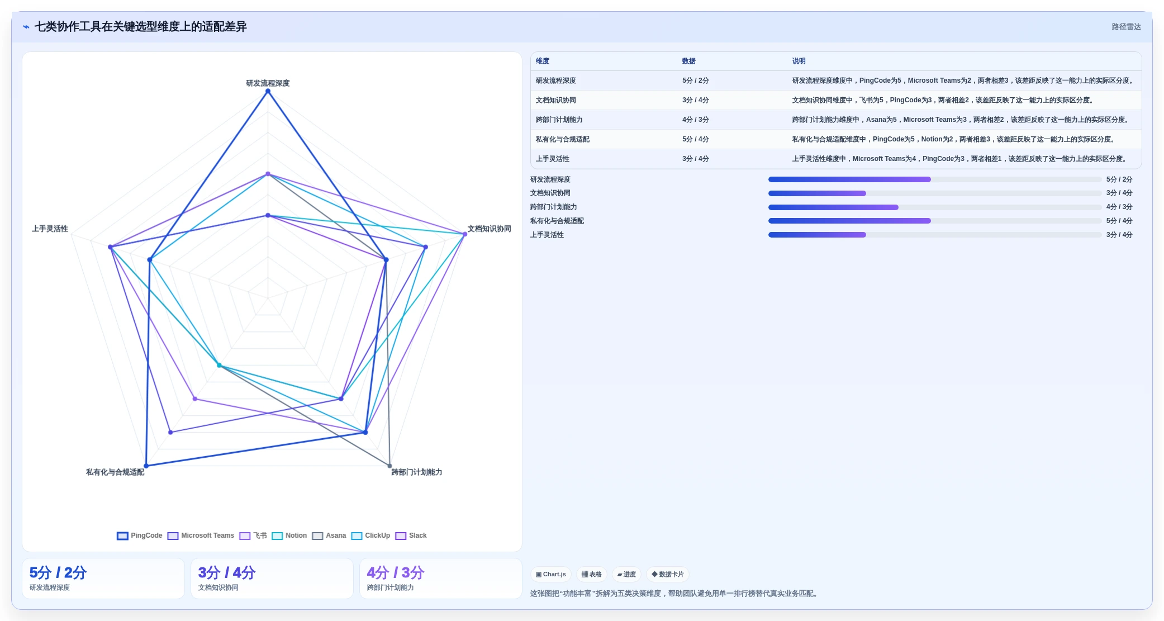The height and width of the screenshot is (621, 1164).
Task: Click the 数据 column header
Action: coord(688,61)
